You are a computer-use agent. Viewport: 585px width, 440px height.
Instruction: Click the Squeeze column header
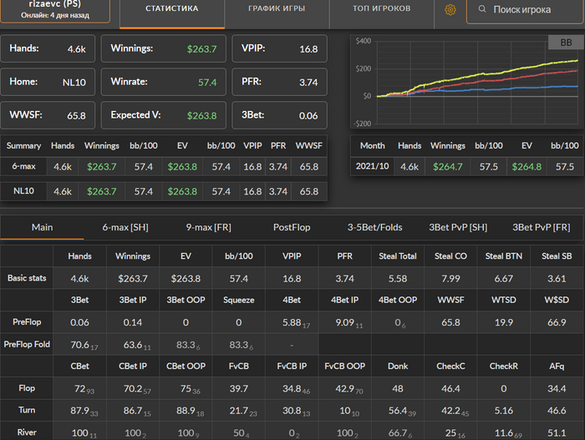[x=239, y=301]
